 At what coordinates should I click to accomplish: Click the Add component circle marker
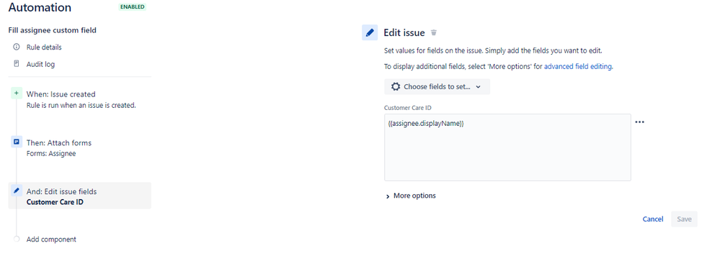pos(17,239)
